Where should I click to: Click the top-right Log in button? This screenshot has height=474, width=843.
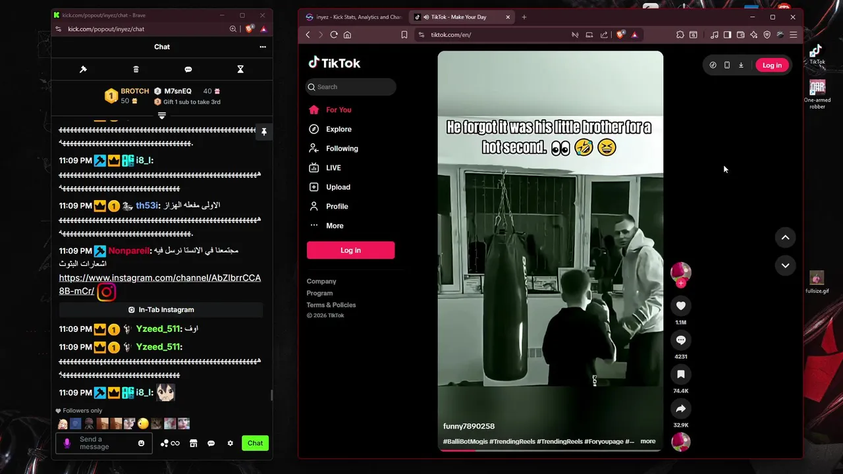[772, 65]
